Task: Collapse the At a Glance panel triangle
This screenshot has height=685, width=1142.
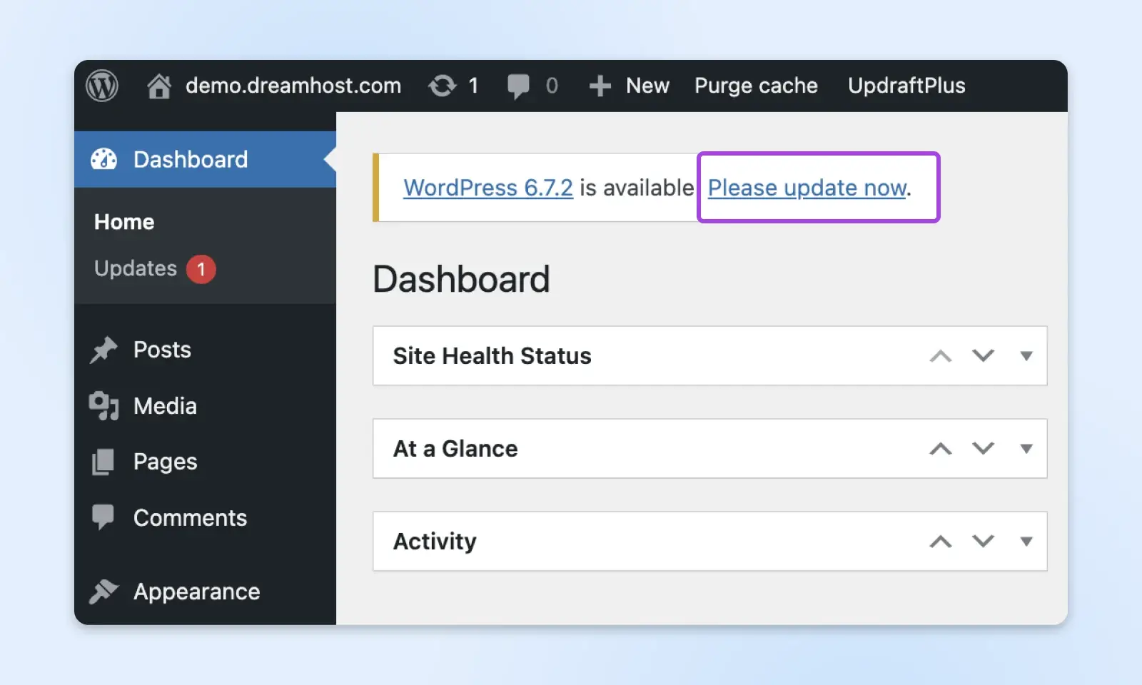Action: (x=1026, y=449)
